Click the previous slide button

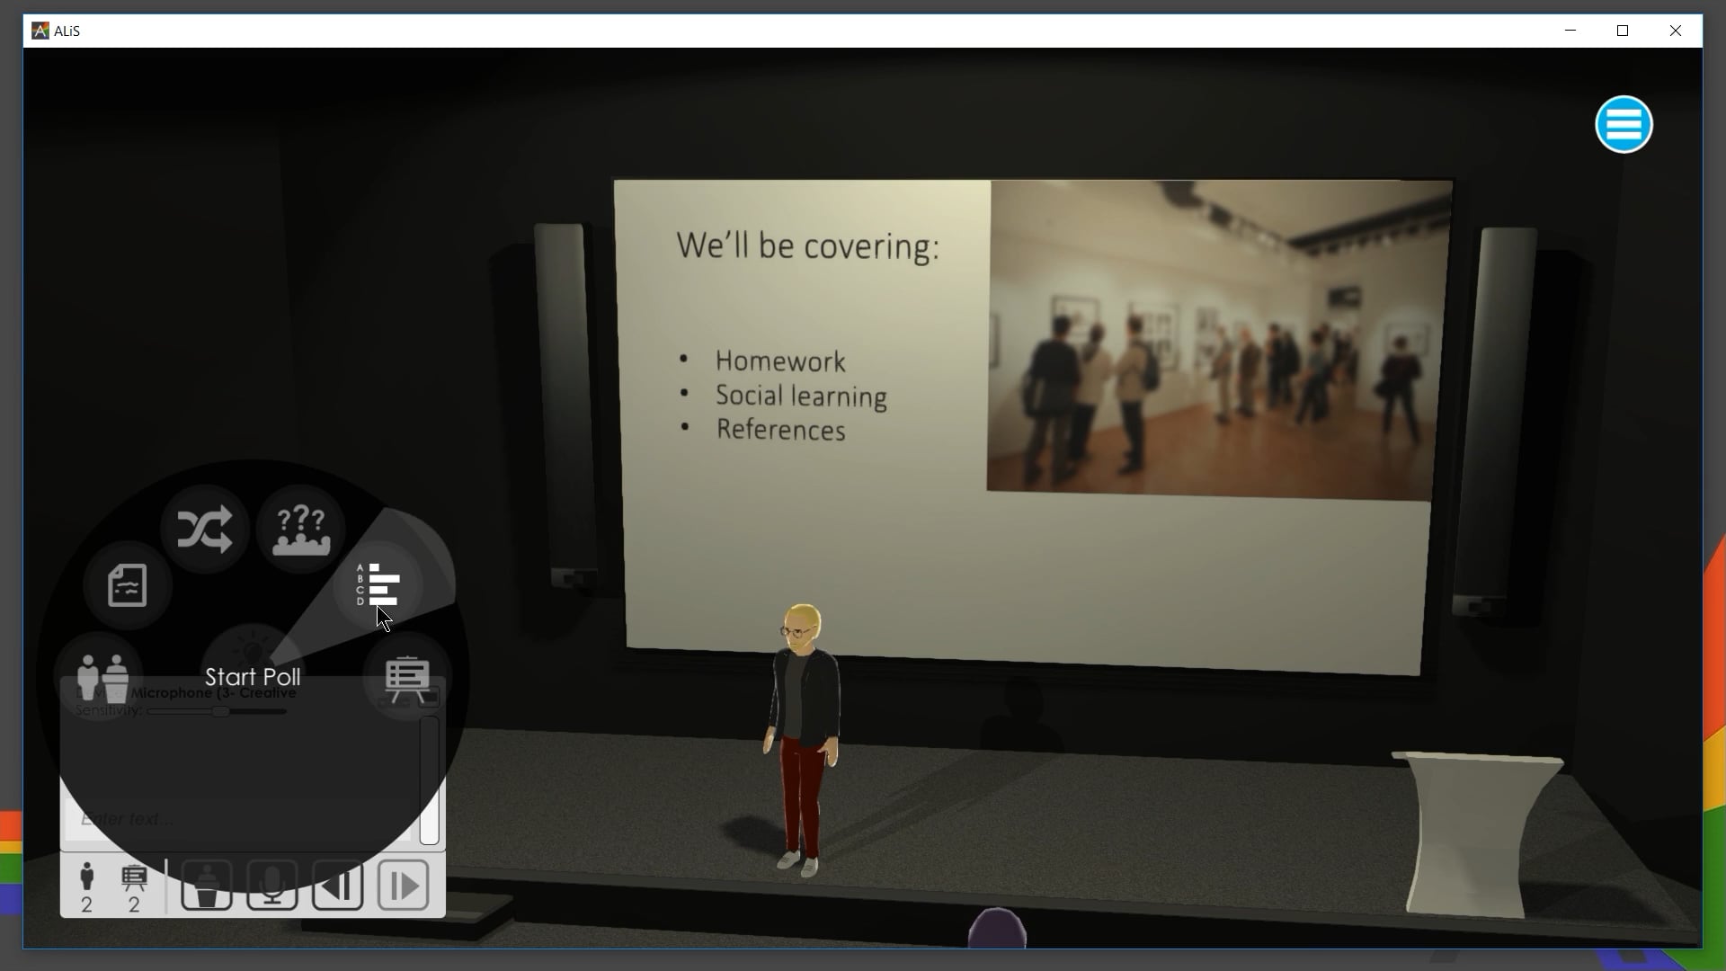pyautogui.click(x=337, y=885)
